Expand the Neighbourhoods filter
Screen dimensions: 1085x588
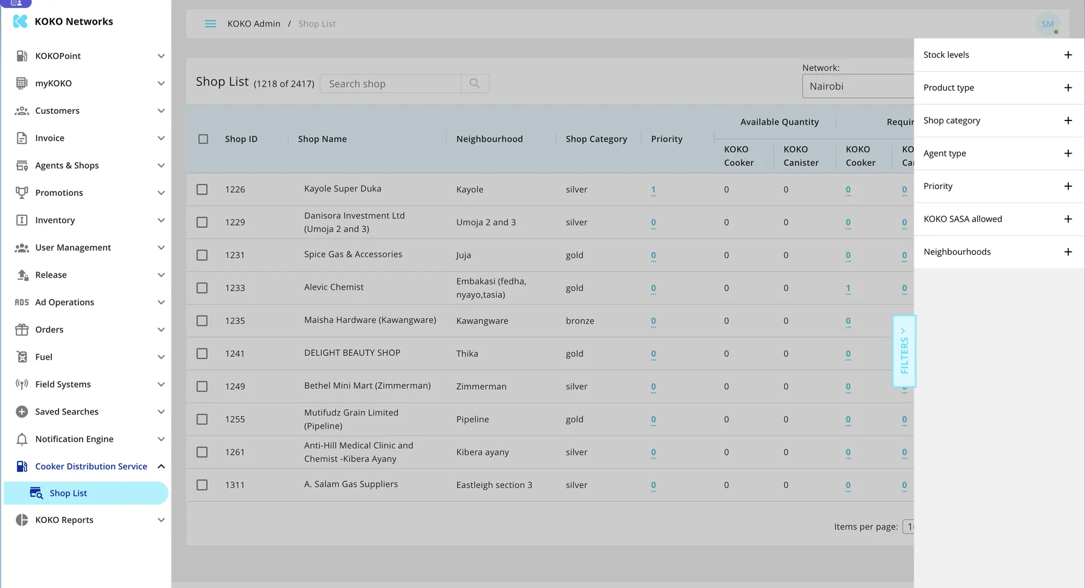[999, 252]
